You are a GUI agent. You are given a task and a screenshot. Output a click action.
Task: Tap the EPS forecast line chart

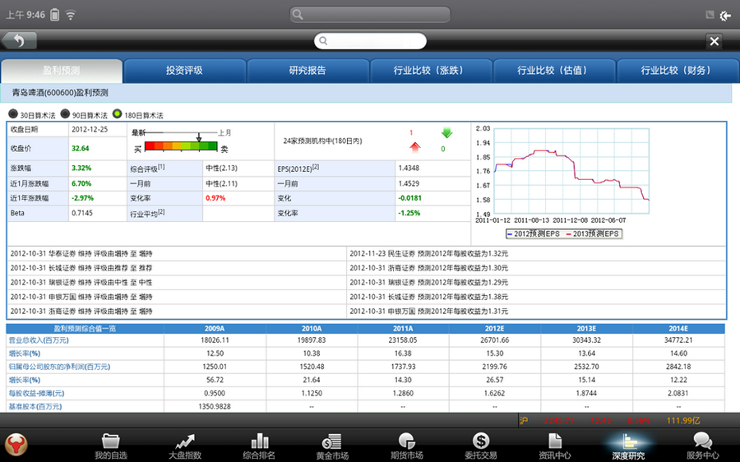[571, 171]
